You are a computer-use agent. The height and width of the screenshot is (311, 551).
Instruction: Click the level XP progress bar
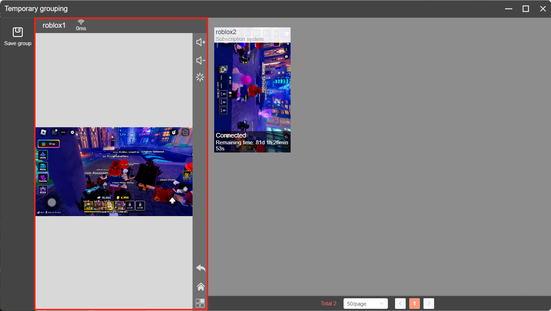[x=114, y=212]
